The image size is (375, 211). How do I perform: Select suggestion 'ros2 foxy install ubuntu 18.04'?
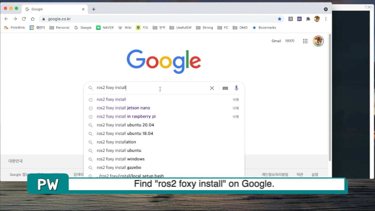pos(164,133)
